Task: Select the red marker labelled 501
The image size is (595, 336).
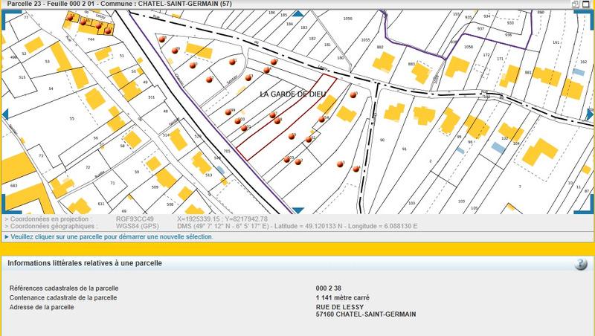Action: click(x=244, y=128)
